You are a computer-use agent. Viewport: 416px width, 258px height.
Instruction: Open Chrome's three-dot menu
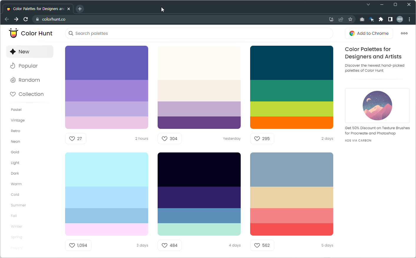click(409, 19)
